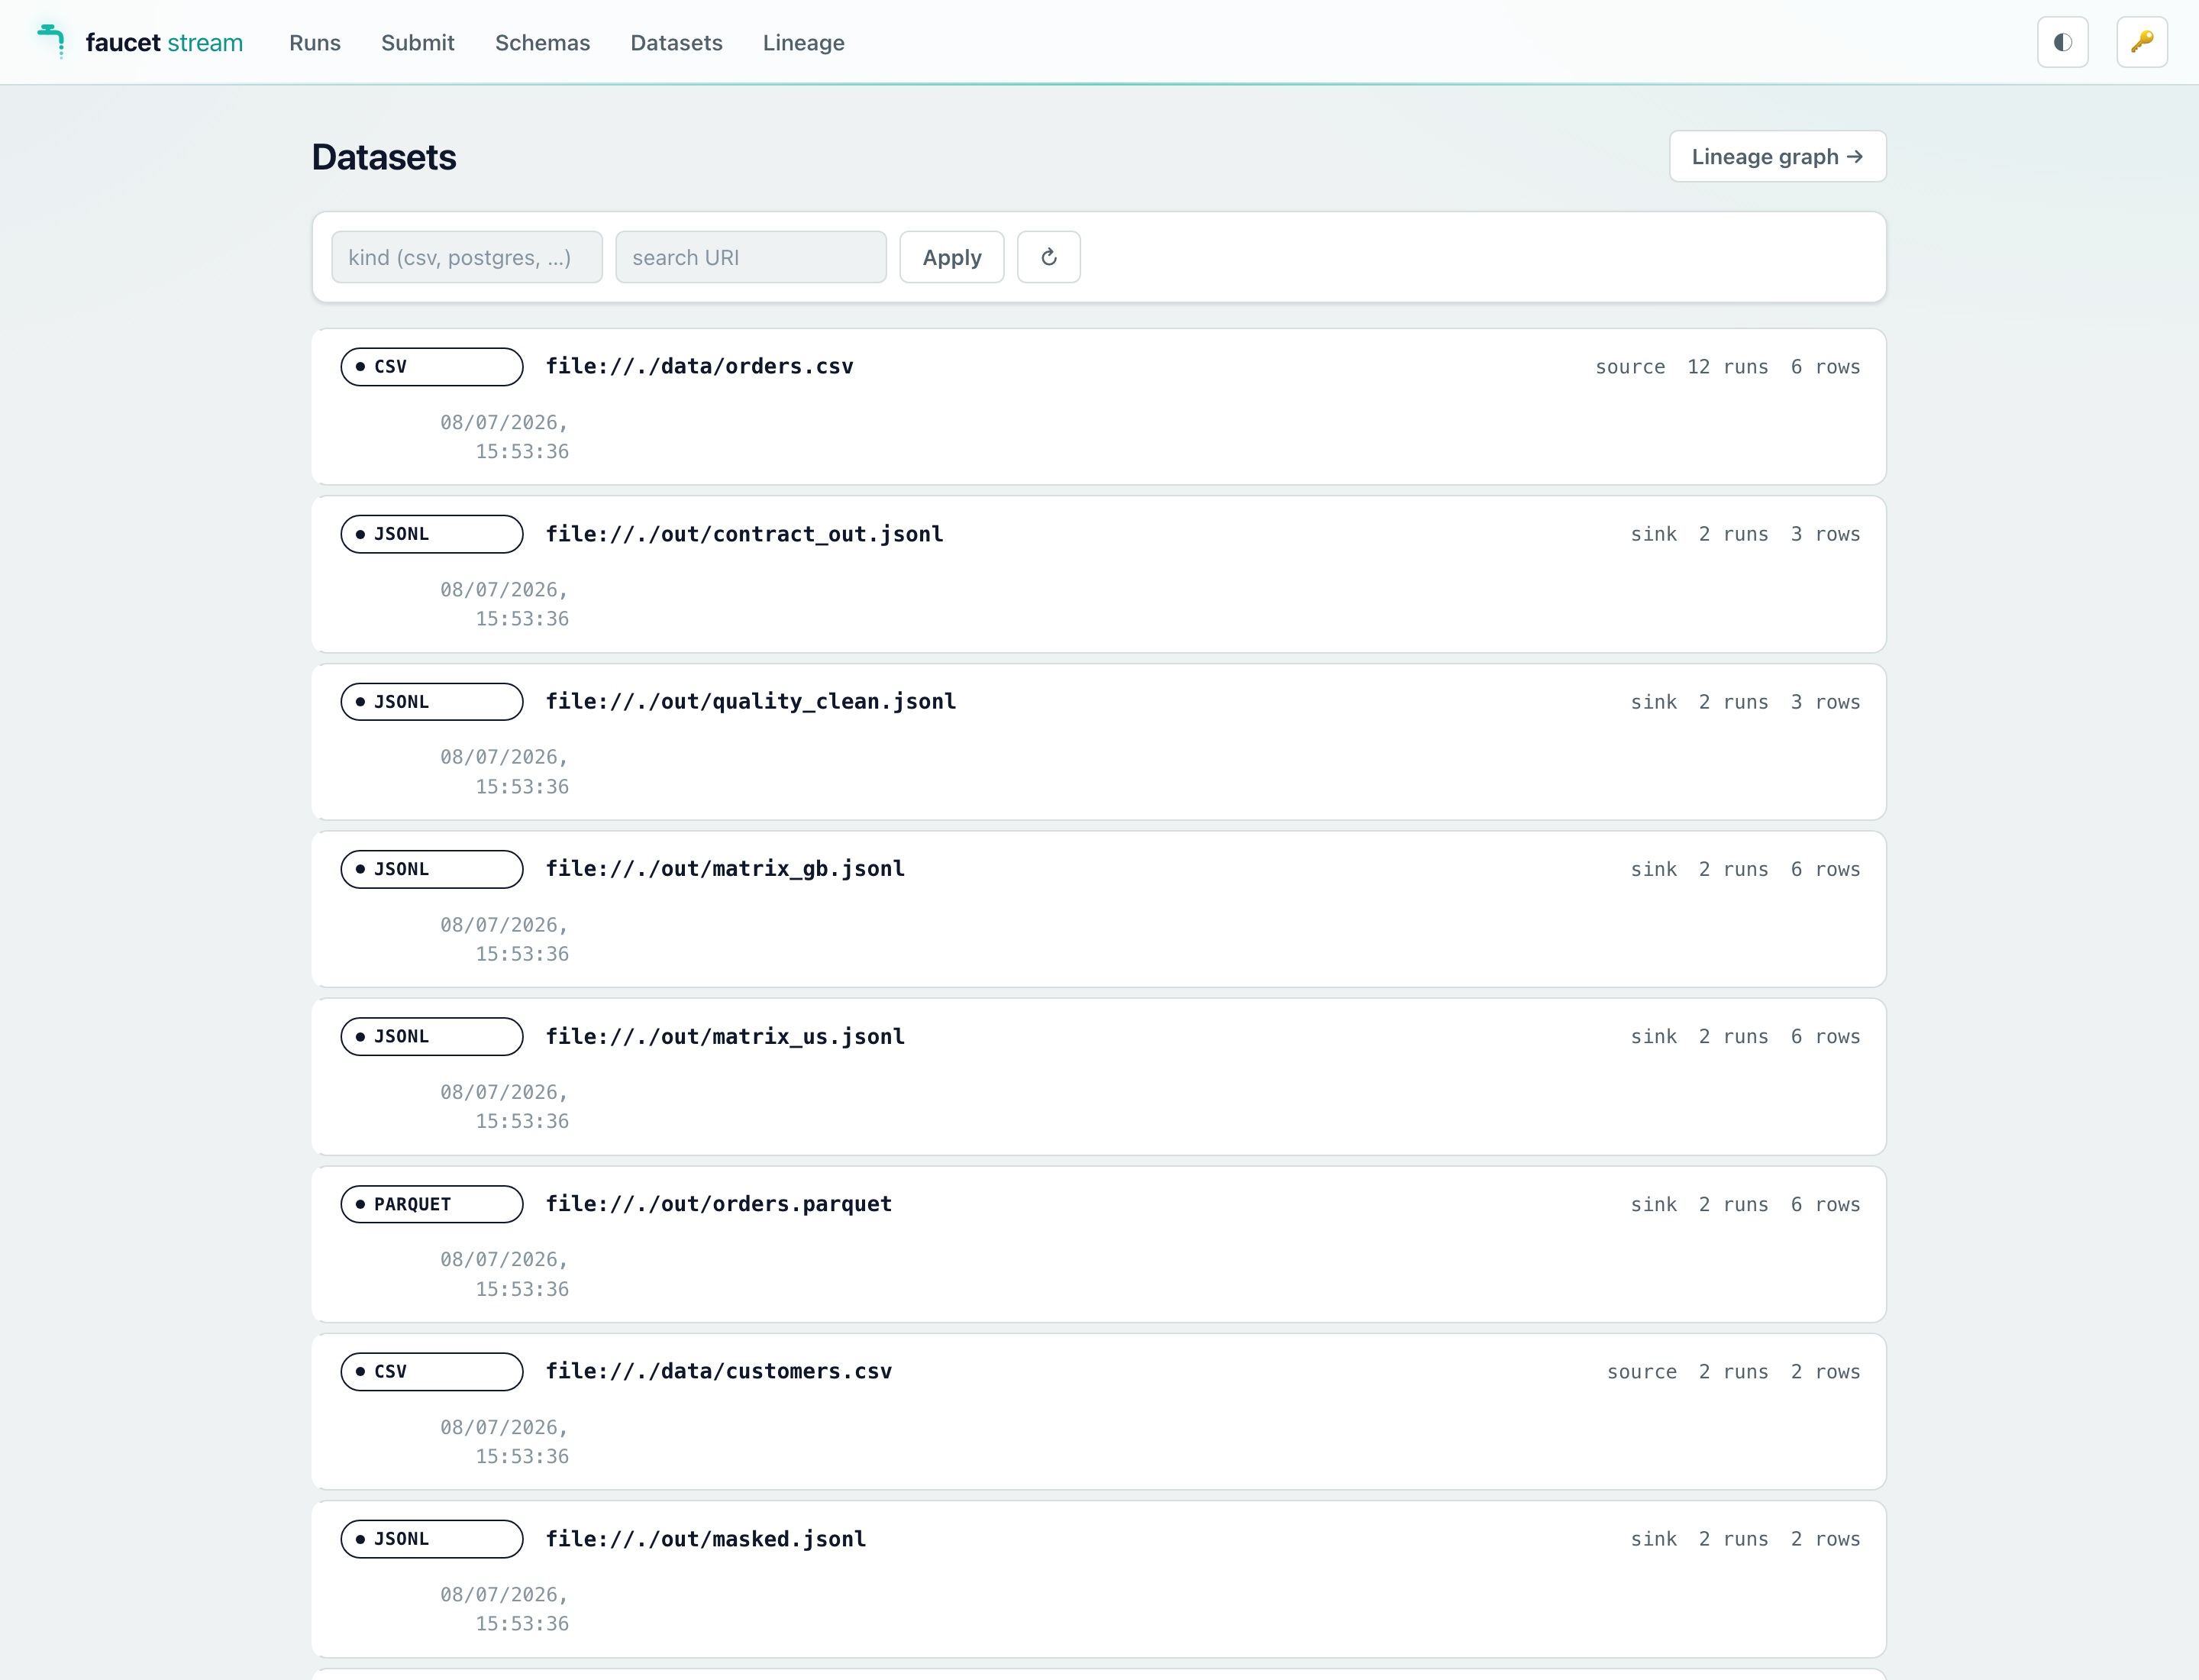
Task: Click '6 rows' on matrix_us.jsonl row
Action: pos(1825,1037)
